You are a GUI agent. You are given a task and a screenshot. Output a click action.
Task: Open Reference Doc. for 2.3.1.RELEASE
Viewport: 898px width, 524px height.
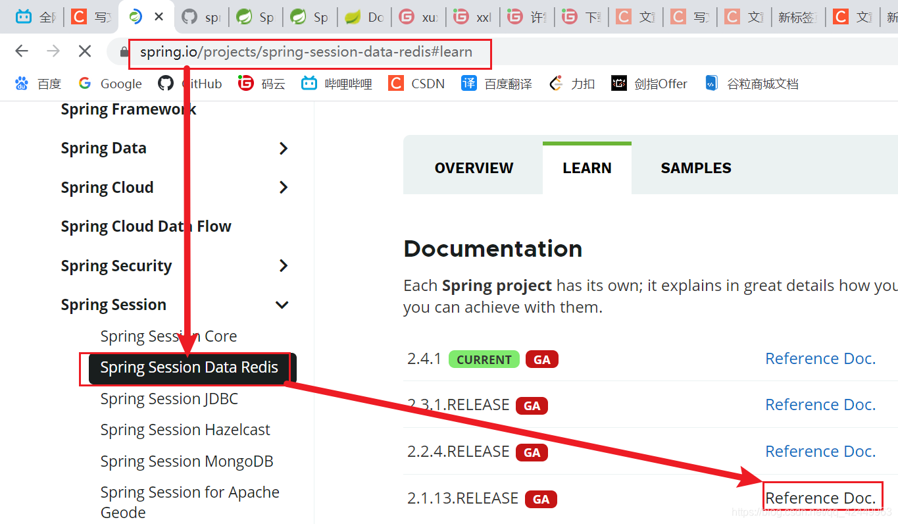click(820, 405)
